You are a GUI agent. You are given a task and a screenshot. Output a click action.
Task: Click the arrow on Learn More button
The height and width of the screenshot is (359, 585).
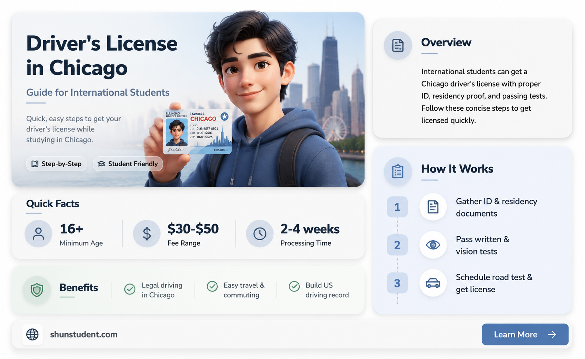click(552, 335)
